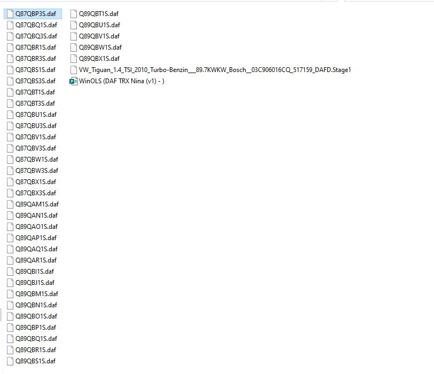Select file Q87QBU3S.daf in list
Viewport: 434px width, 374px height.
36,126
